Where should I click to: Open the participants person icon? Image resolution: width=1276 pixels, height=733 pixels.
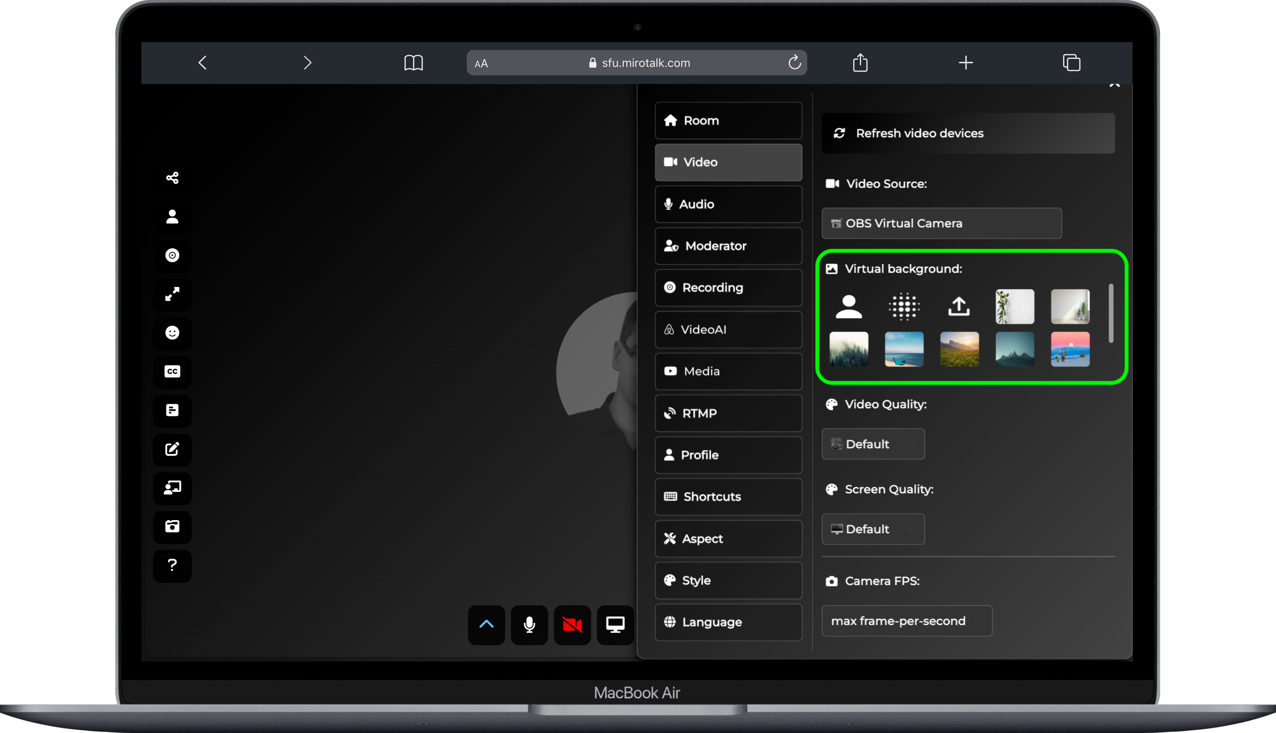tap(172, 216)
